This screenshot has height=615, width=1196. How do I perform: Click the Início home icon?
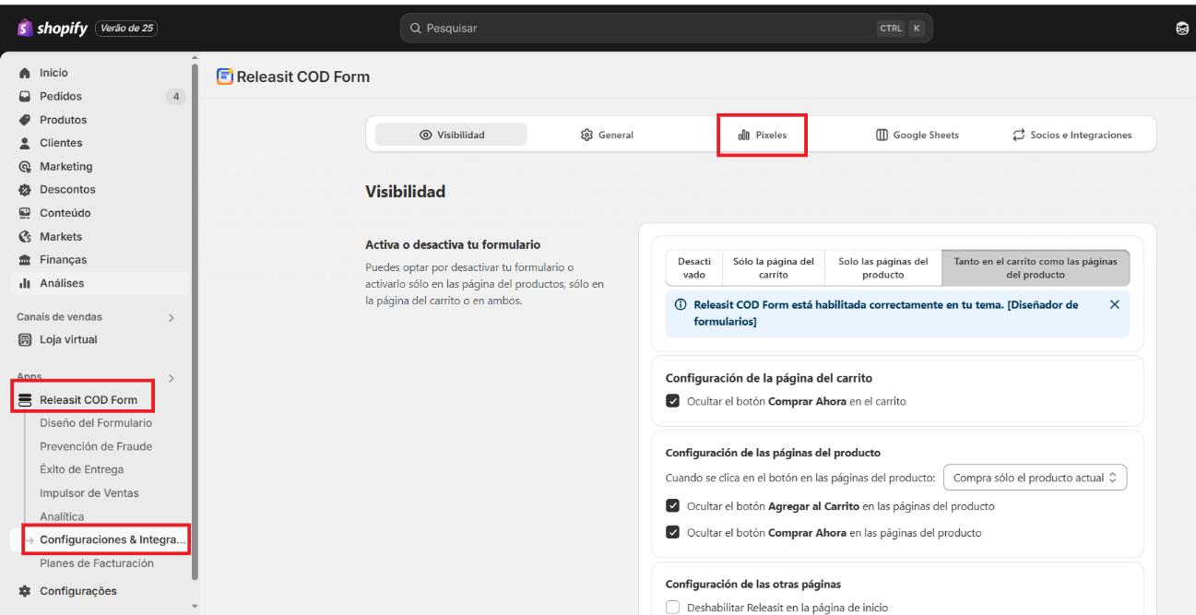(25, 73)
